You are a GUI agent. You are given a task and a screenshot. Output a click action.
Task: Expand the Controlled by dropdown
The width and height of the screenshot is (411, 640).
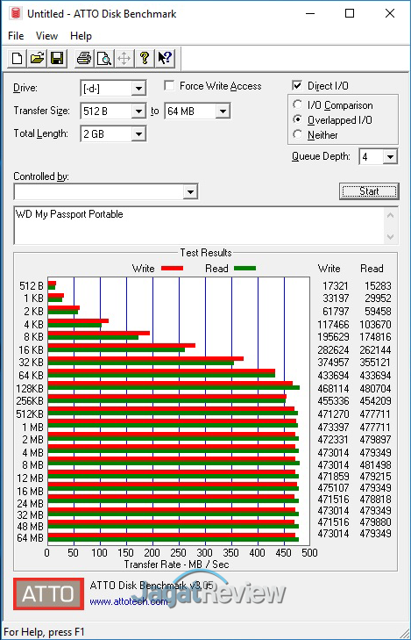190,192
